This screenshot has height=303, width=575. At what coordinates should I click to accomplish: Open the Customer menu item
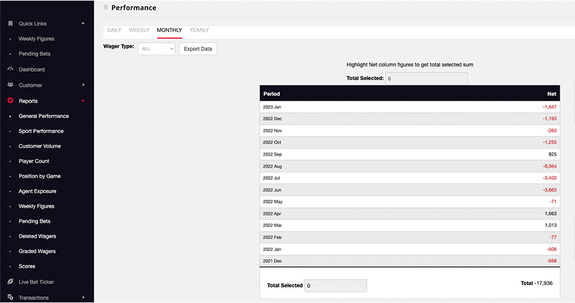point(31,85)
